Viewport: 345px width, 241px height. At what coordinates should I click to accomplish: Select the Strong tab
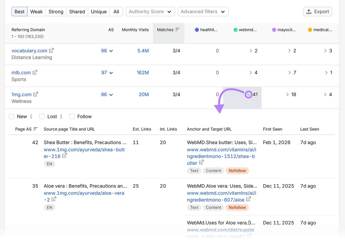(56, 11)
